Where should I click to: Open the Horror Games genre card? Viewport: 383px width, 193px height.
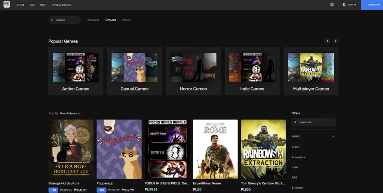point(193,71)
